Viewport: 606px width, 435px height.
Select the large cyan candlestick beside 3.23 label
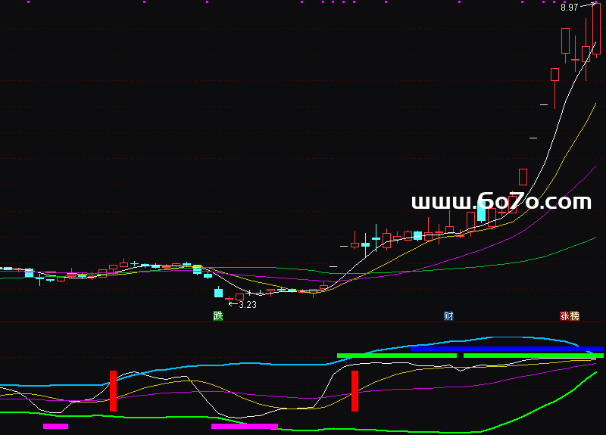[x=218, y=292]
